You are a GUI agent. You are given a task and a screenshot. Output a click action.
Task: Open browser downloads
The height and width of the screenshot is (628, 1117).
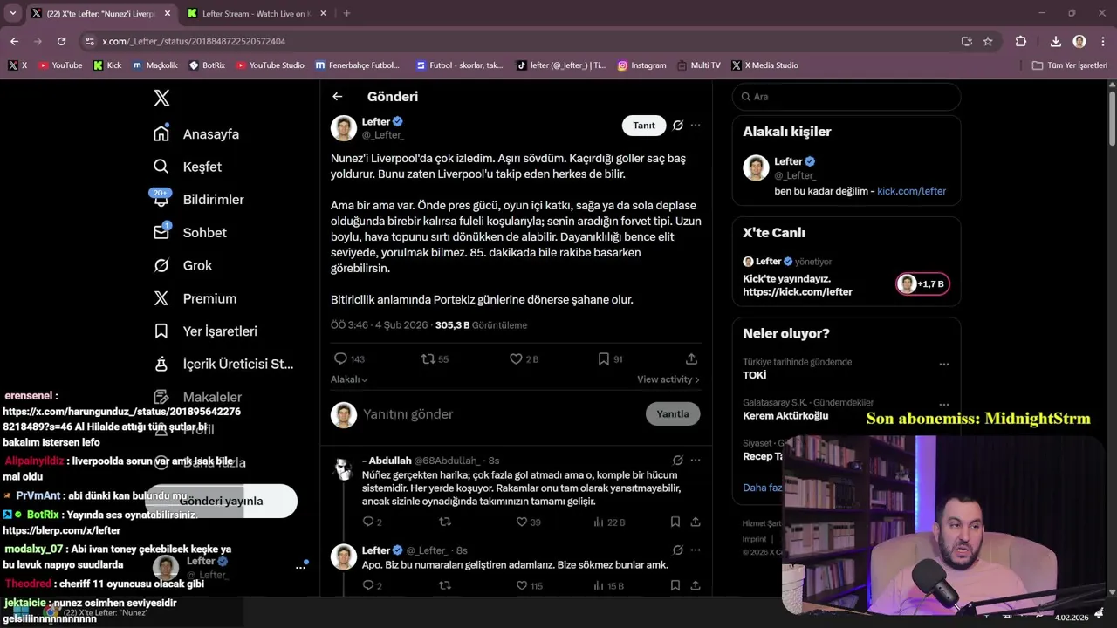[x=1055, y=41]
